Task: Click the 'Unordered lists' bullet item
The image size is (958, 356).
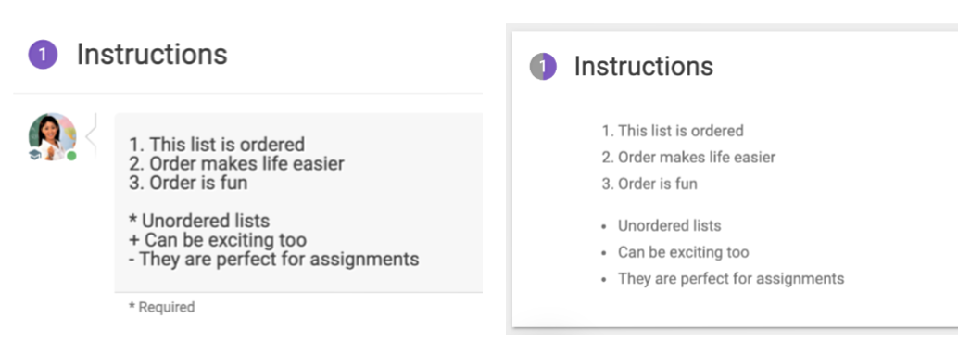Action: (x=670, y=225)
